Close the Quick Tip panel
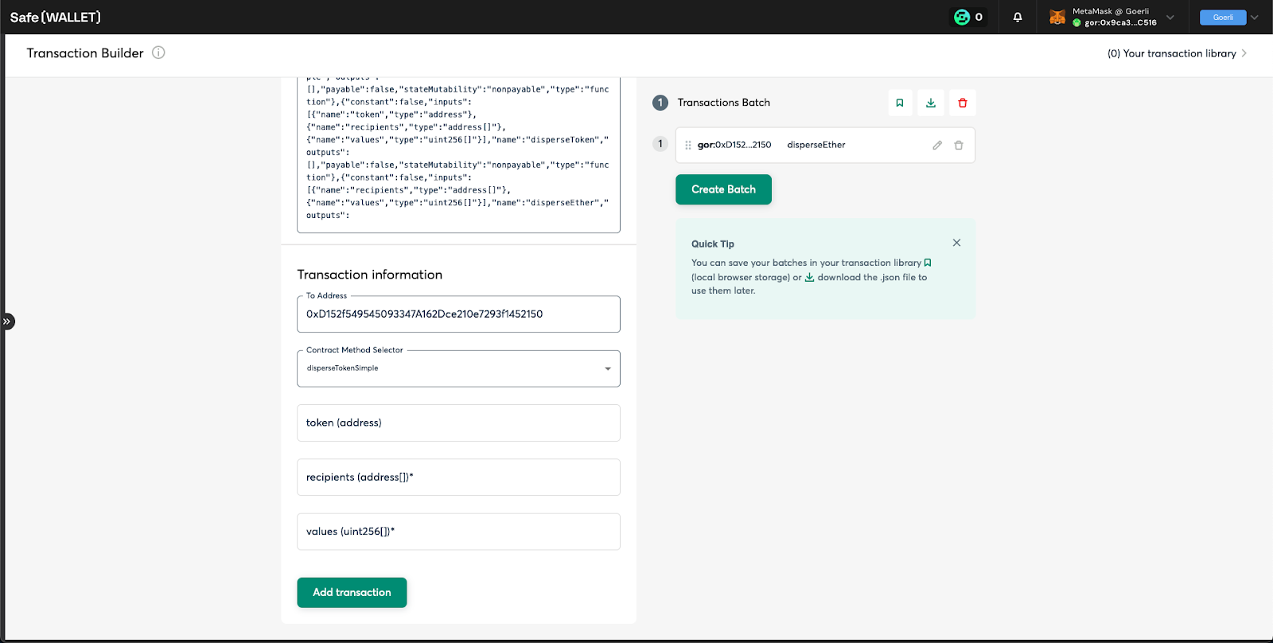The height and width of the screenshot is (643, 1273). coord(956,243)
